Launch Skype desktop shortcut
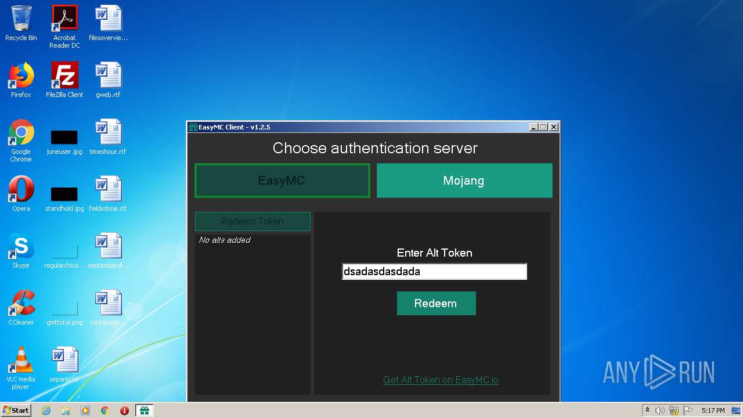Screen dimensions: 743x418 tap(21, 251)
